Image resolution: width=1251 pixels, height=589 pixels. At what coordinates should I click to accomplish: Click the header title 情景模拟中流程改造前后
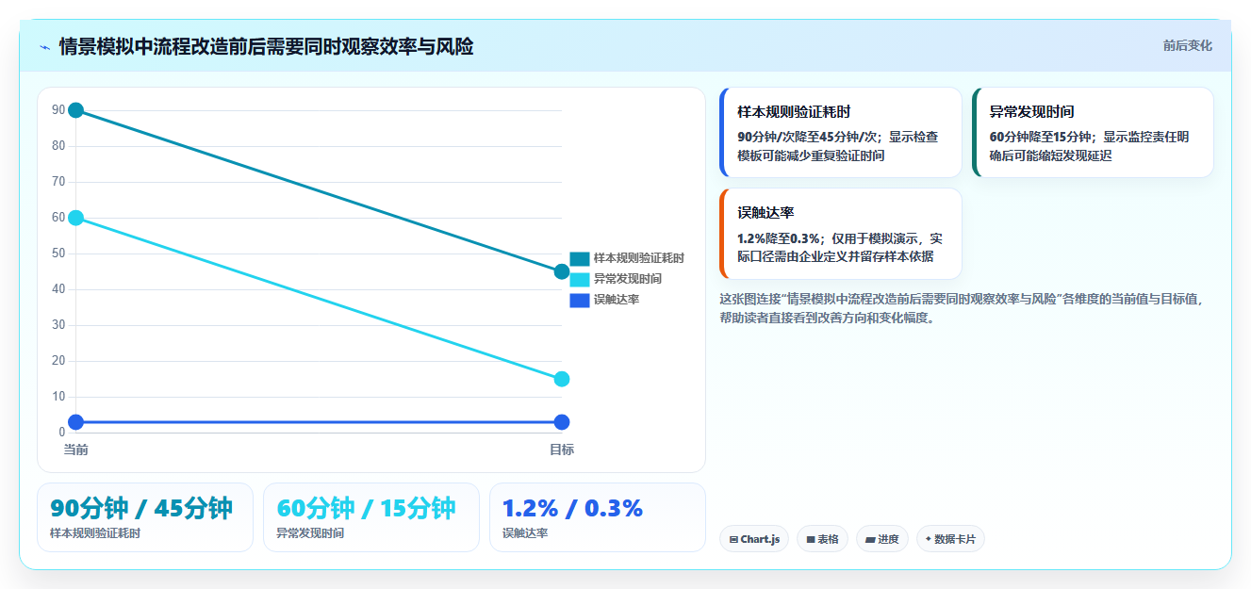(x=266, y=46)
